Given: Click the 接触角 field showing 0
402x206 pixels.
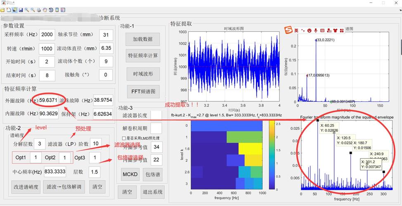Looking at the screenshot, I should tap(106, 75).
